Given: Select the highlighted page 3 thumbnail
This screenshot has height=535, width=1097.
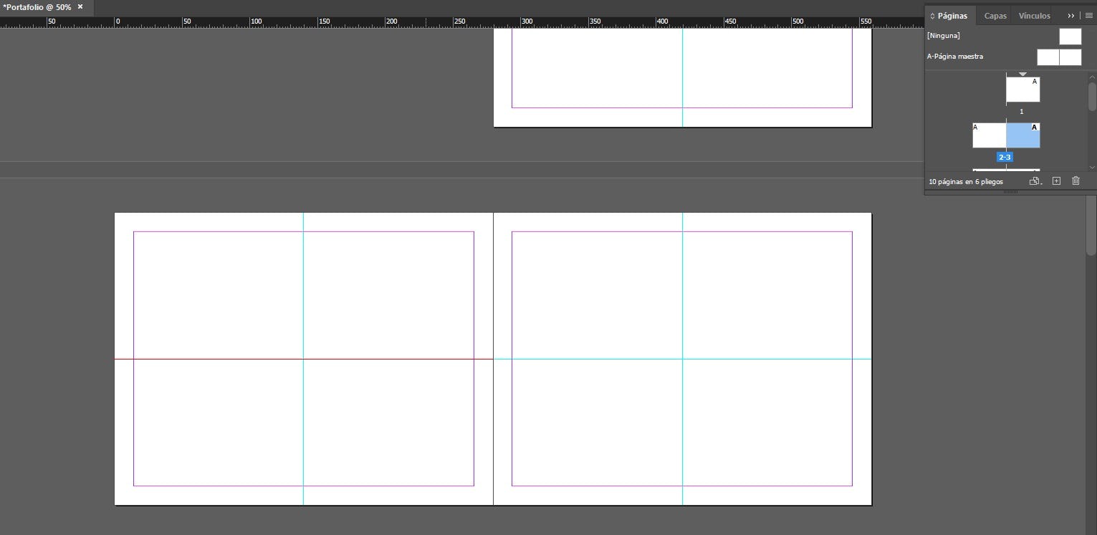Looking at the screenshot, I should point(1022,135).
